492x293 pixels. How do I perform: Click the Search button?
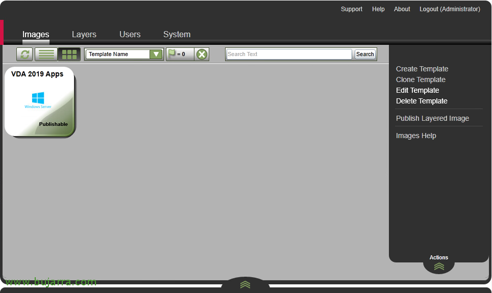click(365, 54)
